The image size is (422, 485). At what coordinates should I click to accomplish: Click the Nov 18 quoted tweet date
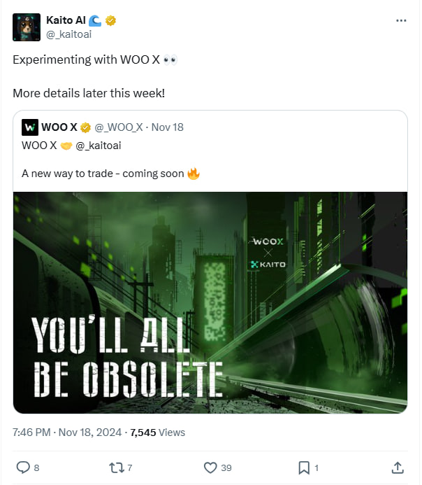[x=167, y=127]
